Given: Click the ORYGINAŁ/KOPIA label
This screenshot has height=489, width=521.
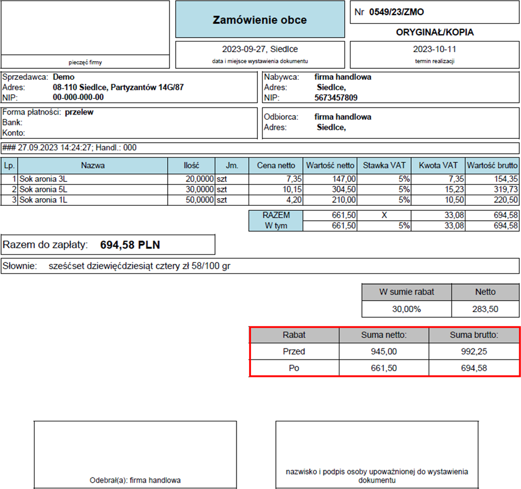Looking at the screenshot, I should [x=434, y=32].
